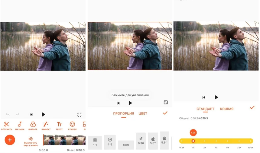Select the Instagram 1:1 ratio
The image size is (260, 153).
(x=95, y=142)
